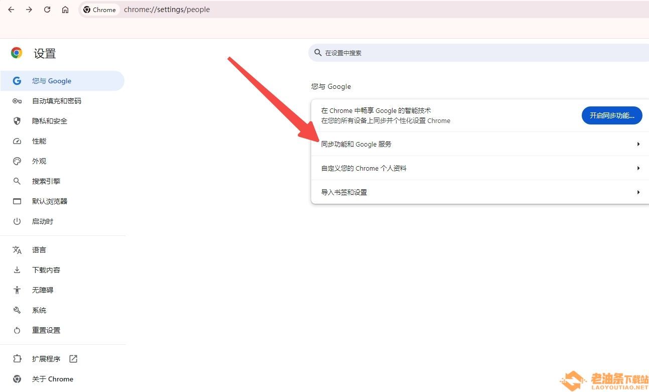The width and height of the screenshot is (649, 392).
Task: Click the 开启同步功能 button
Action: (x=612, y=115)
